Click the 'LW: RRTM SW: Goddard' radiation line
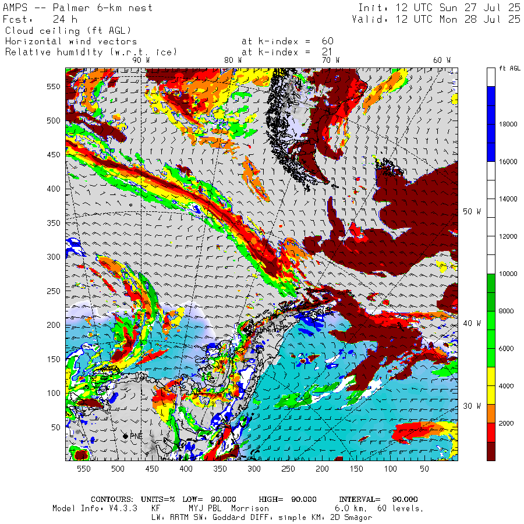The height and width of the screenshot is (524, 524). point(199,518)
